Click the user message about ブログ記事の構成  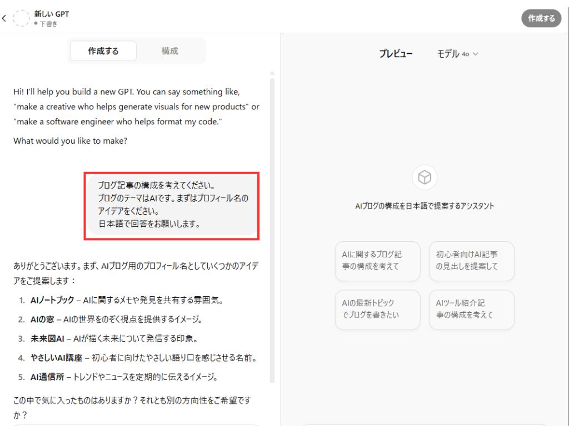(x=172, y=205)
